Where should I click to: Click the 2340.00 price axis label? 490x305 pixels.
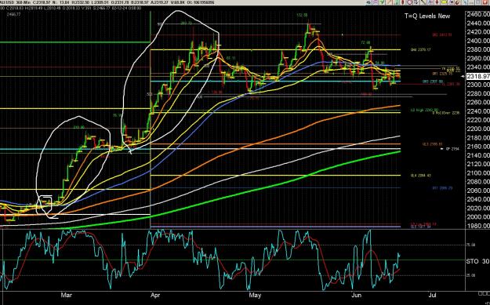coord(477,67)
